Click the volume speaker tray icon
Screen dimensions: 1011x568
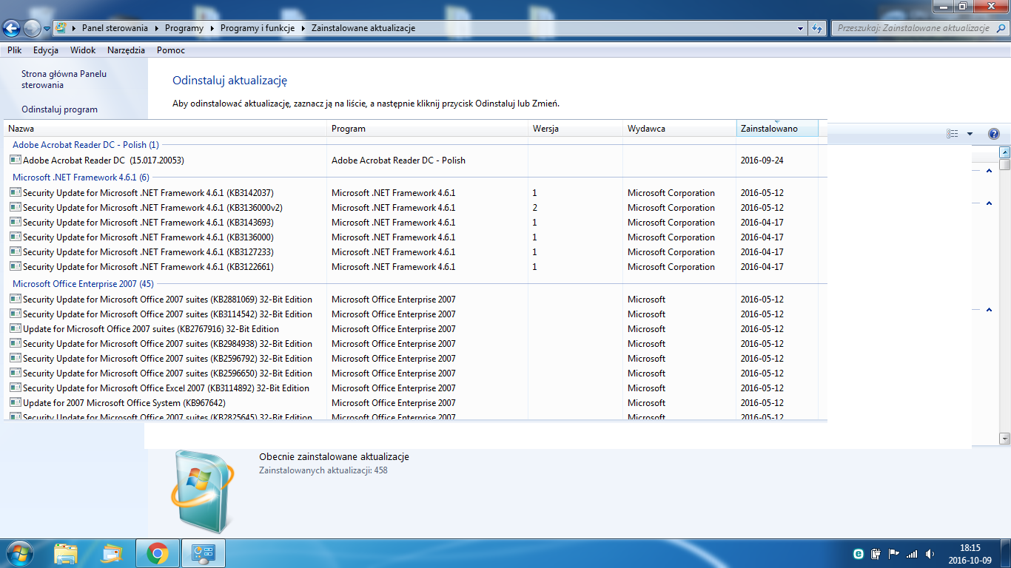click(x=930, y=553)
